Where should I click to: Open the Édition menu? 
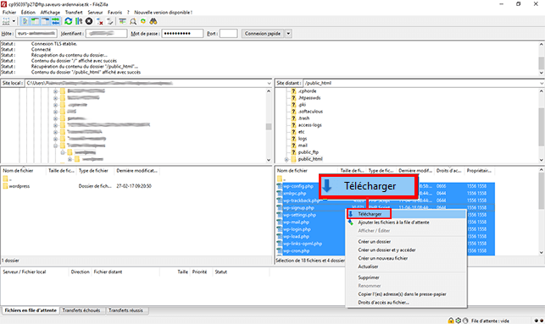[x=28, y=12]
